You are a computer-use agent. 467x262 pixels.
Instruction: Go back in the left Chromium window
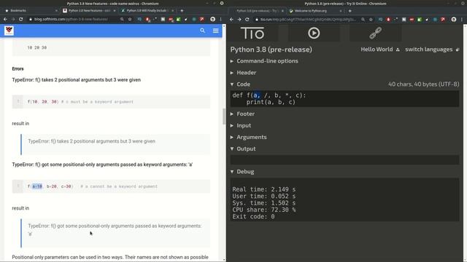click(x=5, y=19)
